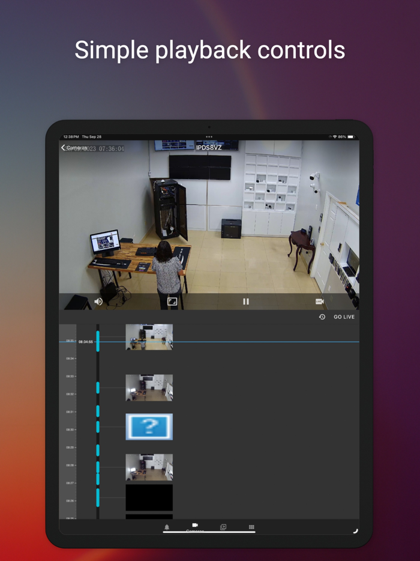
Task: Switch to live camera icon in player
Action: coord(320,302)
